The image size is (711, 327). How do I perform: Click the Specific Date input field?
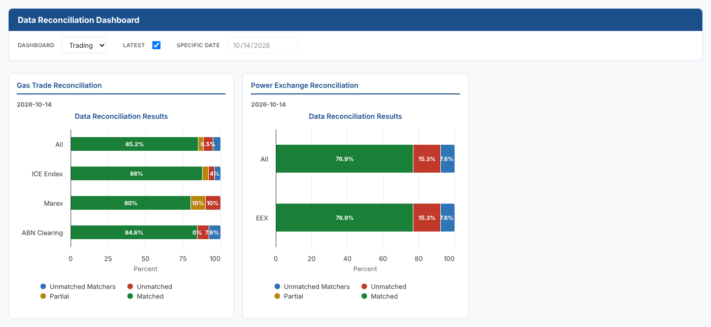click(x=262, y=45)
